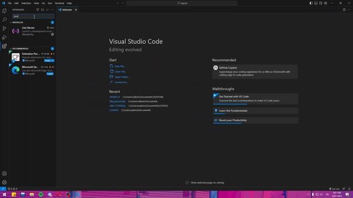Open Extensions panel more actions menu

pos(52,10)
